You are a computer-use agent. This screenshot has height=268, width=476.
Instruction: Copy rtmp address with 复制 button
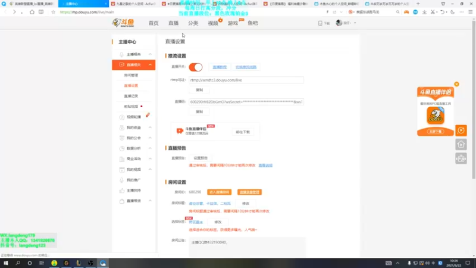coord(199,90)
